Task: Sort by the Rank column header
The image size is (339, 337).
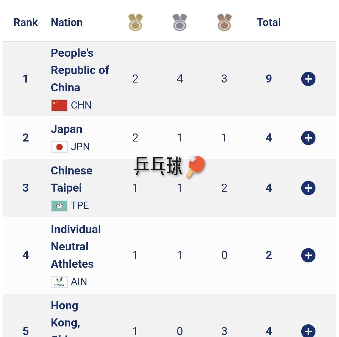Action: click(25, 22)
